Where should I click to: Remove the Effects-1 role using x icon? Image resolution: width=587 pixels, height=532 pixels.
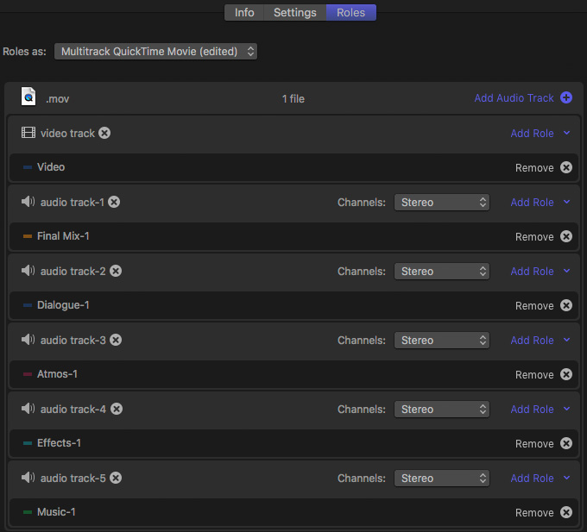pyautogui.click(x=566, y=443)
